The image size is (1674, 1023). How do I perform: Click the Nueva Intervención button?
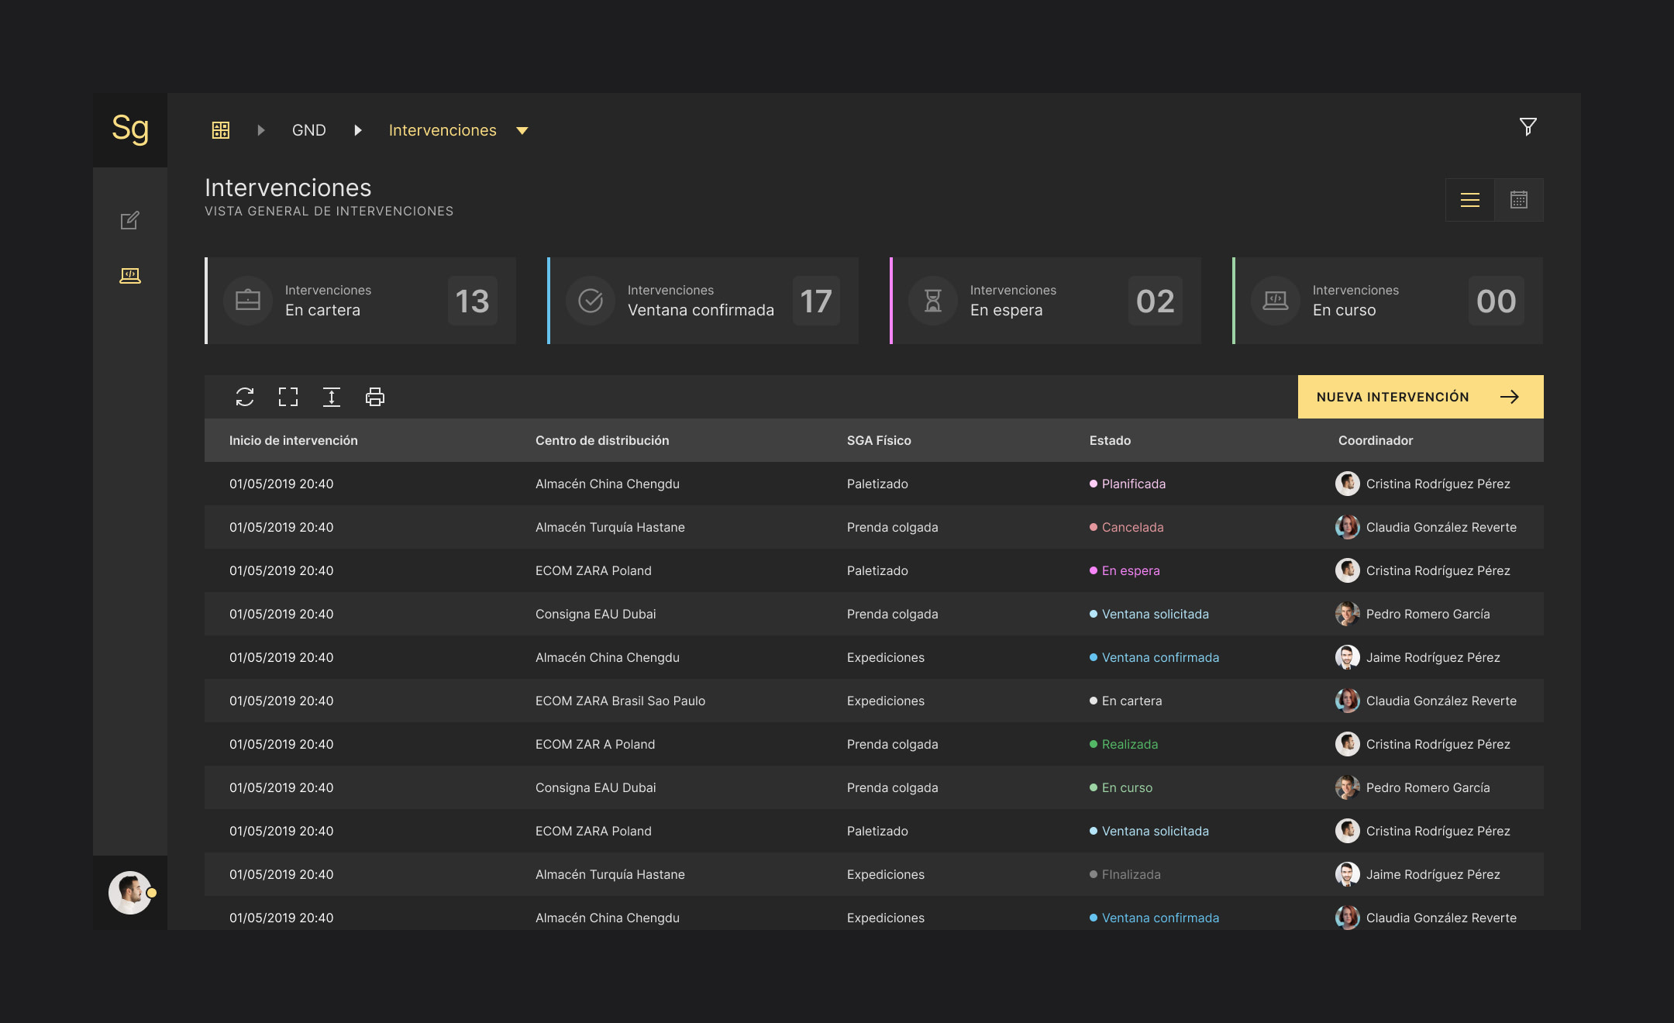pos(1421,397)
